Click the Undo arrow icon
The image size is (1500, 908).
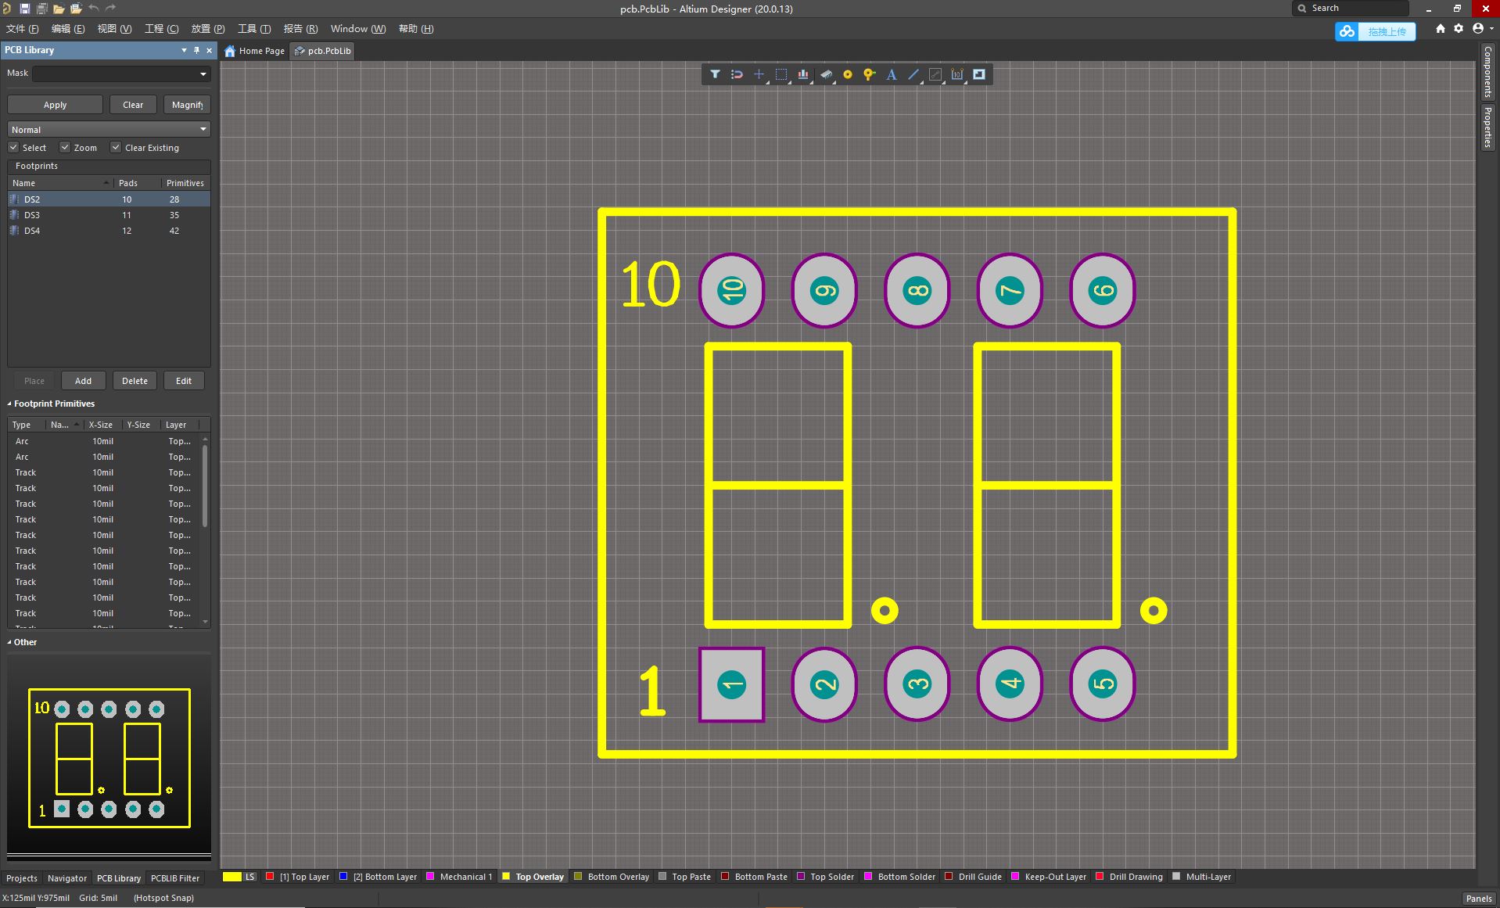(94, 8)
